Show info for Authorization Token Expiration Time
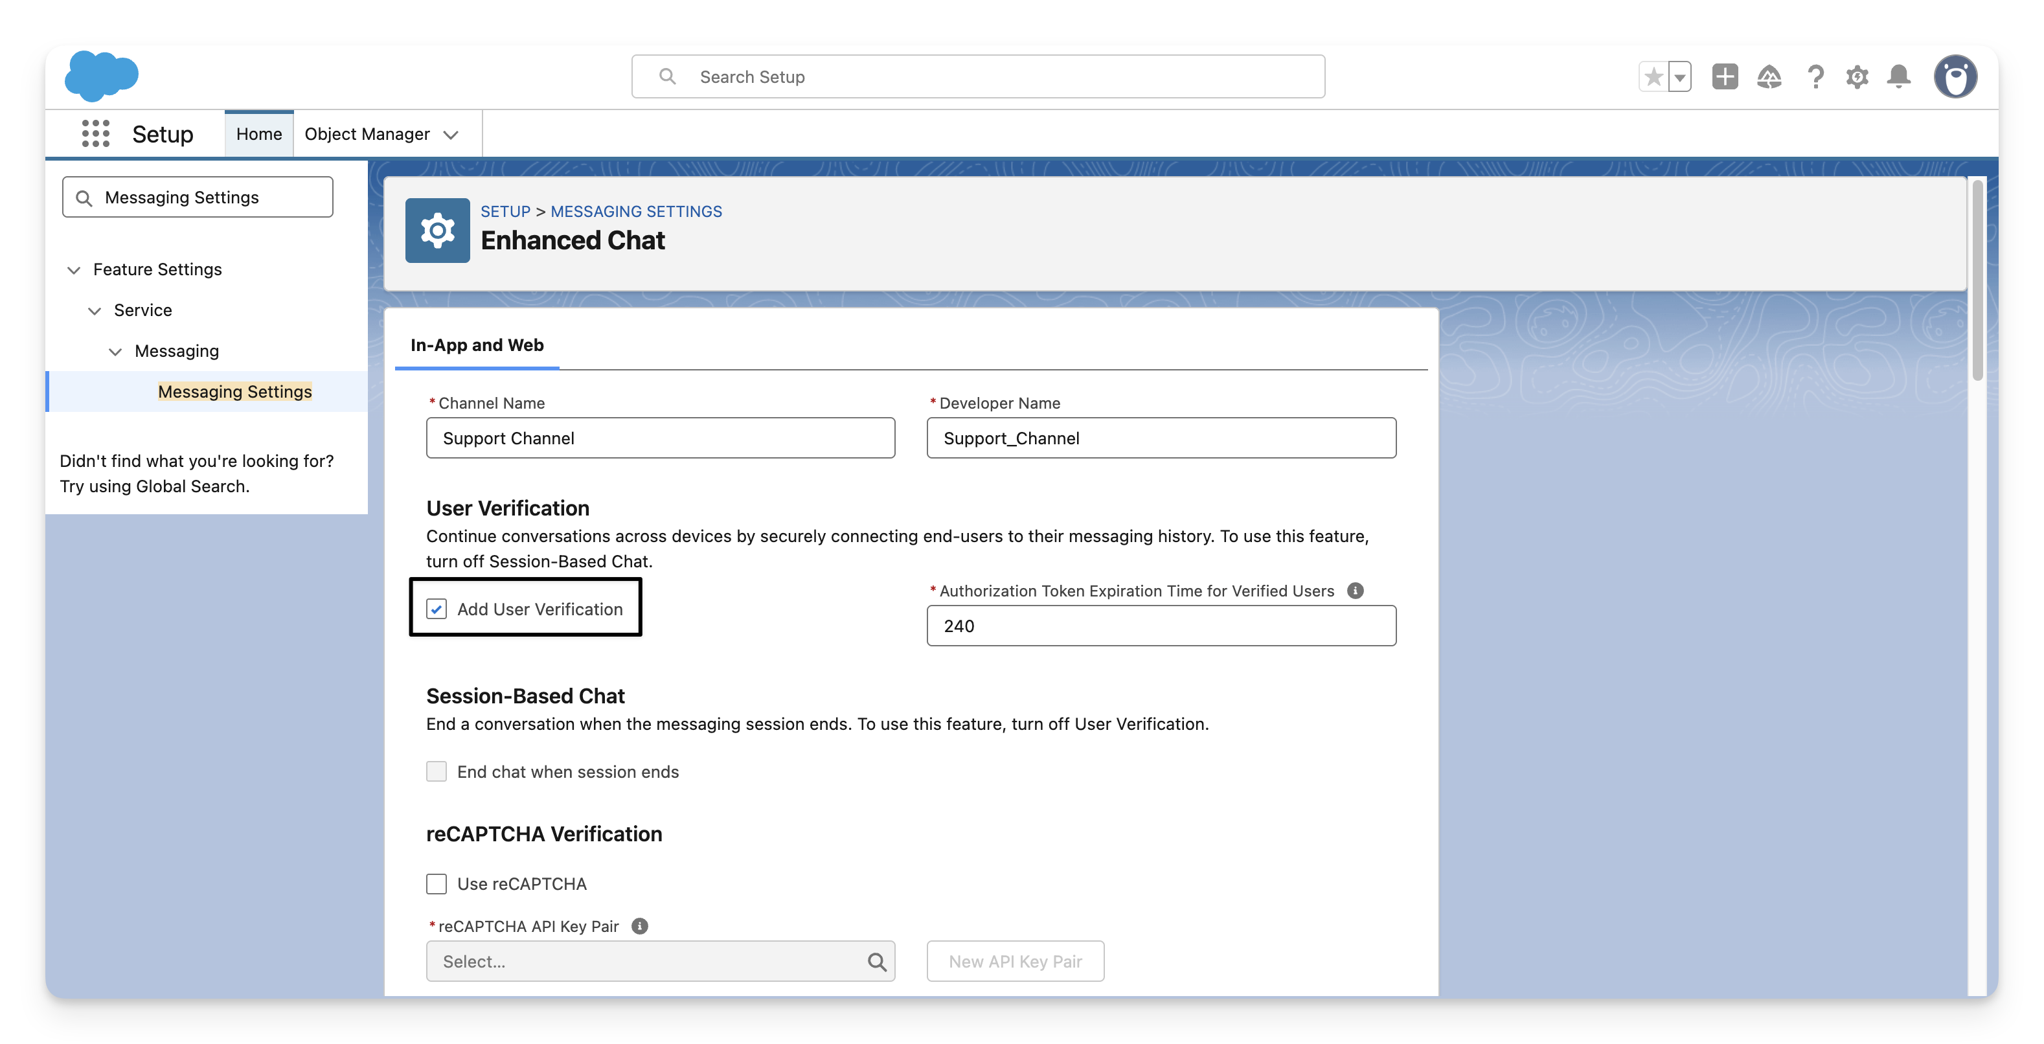 click(x=1356, y=591)
